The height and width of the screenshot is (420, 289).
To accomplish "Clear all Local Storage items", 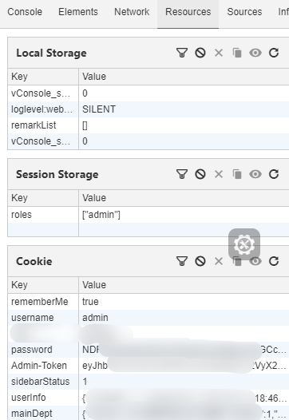I will click(200, 53).
